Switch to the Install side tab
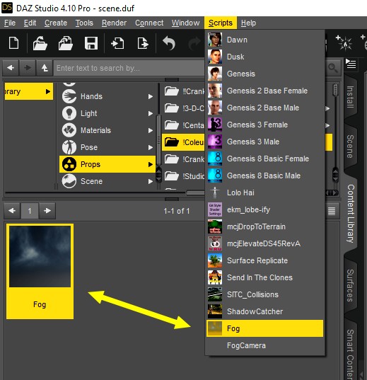The width and height of the screenshot is (367, 380). point(350,97)
